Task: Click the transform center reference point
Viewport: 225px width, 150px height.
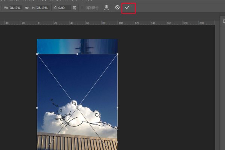Action: point(77,108)
